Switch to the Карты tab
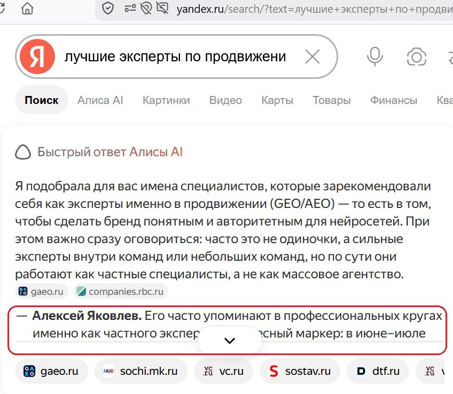453x394 pixels. coord(277,100)
